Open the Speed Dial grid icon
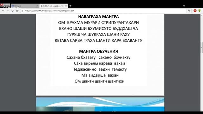203x114 pixels. coord(17,11)
